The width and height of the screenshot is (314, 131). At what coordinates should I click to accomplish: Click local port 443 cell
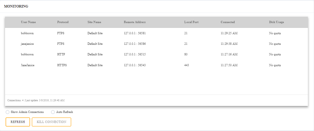click(x=187, y=65)
